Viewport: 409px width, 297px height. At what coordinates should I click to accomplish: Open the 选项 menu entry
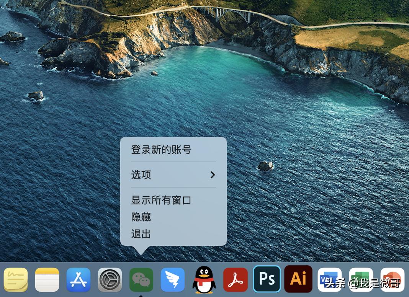click(141, 175)
